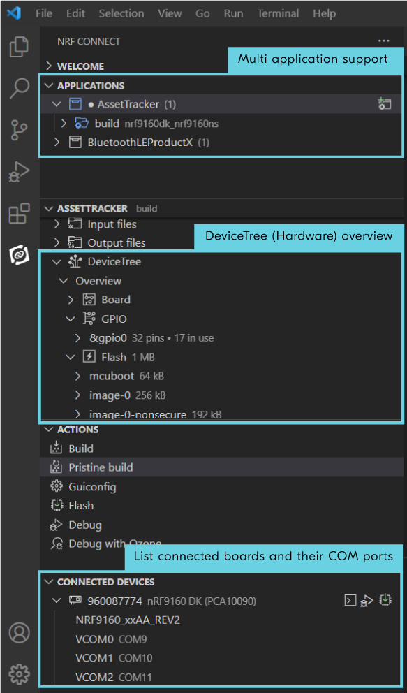
Task: Open a serial terminal for device 960087774
Action: (349, 599)
